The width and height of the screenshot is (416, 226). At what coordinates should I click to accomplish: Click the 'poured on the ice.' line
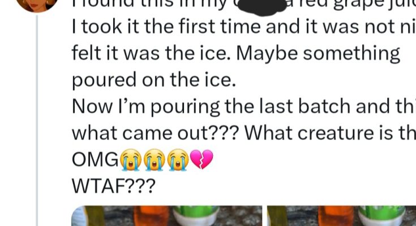coord(154,80)
